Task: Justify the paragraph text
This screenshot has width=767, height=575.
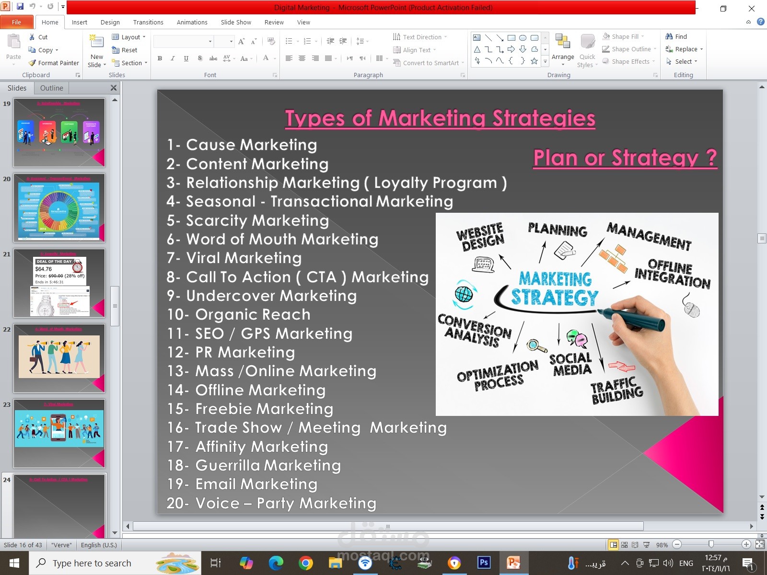Action: (x=328, y=58)
